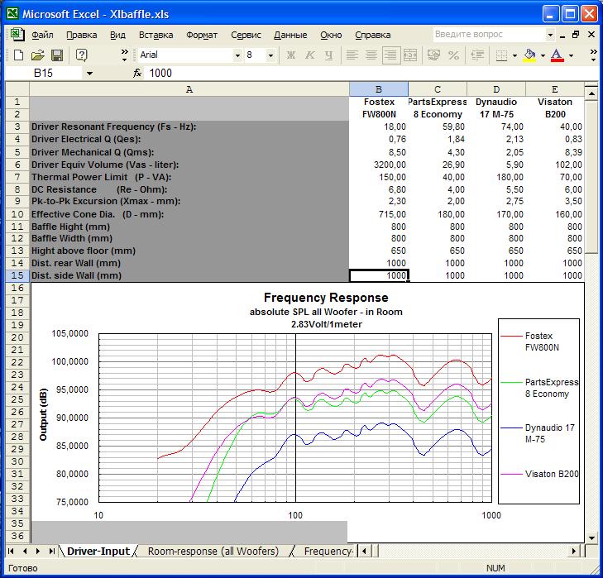Save the workbook with the floppy disk icon

pos(57,55)
